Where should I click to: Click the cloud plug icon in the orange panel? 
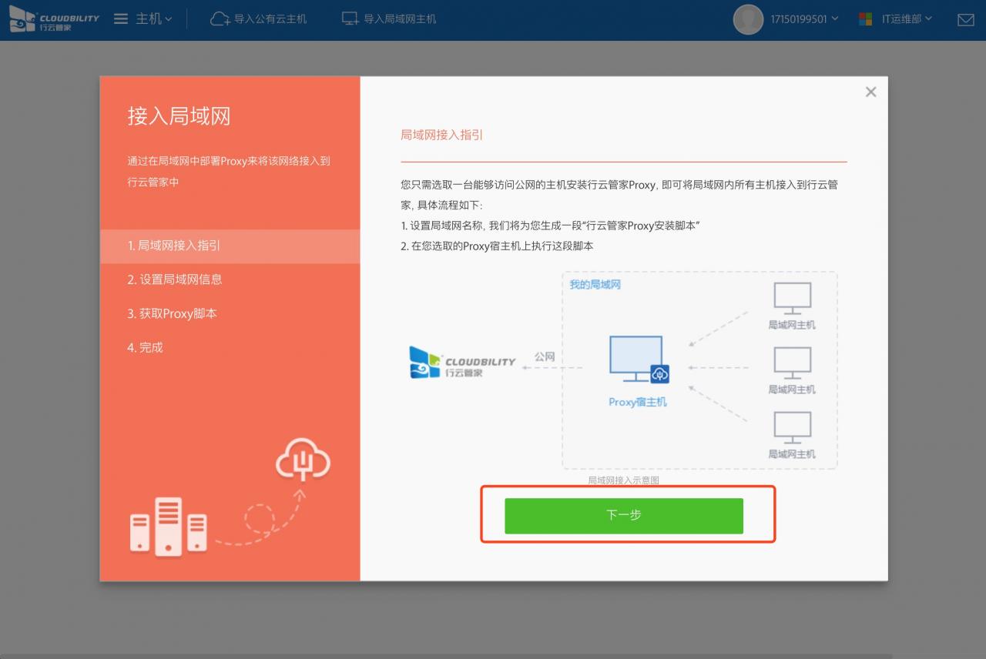point(303,460)
